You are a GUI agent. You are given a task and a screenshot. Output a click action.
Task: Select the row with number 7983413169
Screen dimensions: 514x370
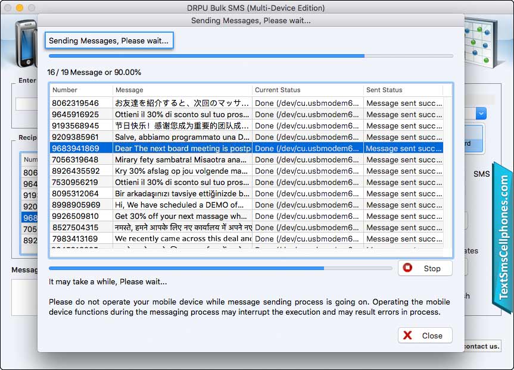tap(246, 239)
